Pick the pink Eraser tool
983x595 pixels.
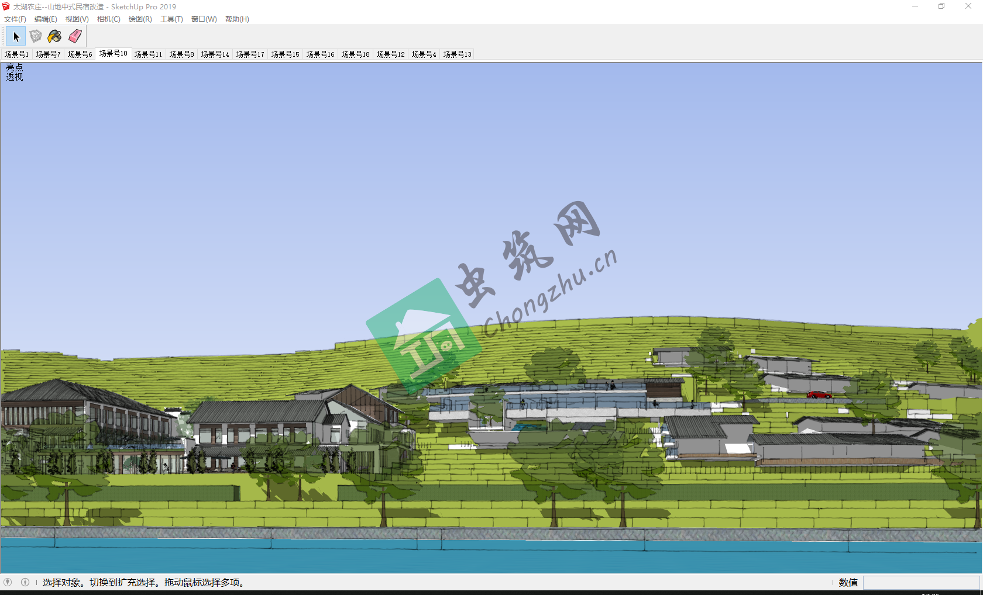pyautogui.click(x=75, y=37)
